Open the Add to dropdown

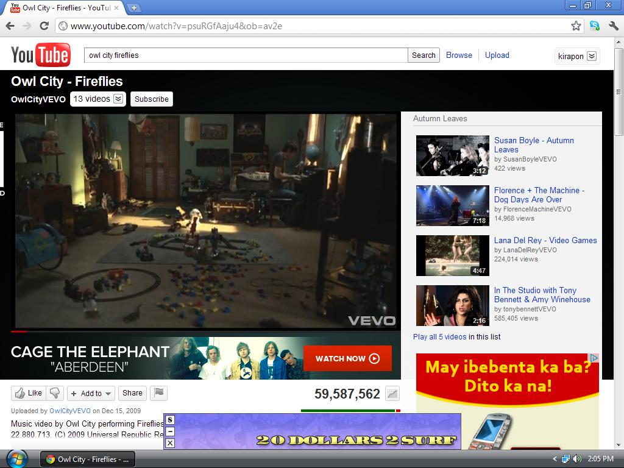click(x=91, y=393)
